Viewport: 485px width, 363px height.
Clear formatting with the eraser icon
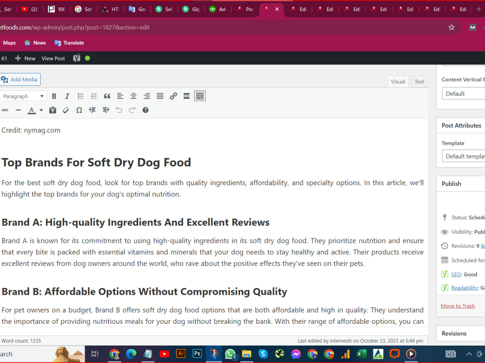click(x=65, y=110)
